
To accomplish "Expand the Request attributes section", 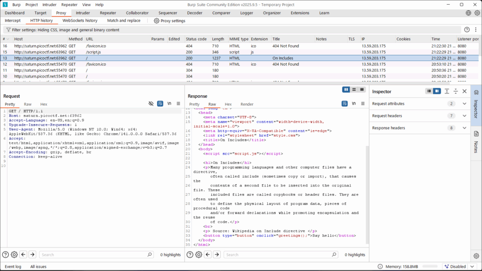I will [x=465, y=104].
